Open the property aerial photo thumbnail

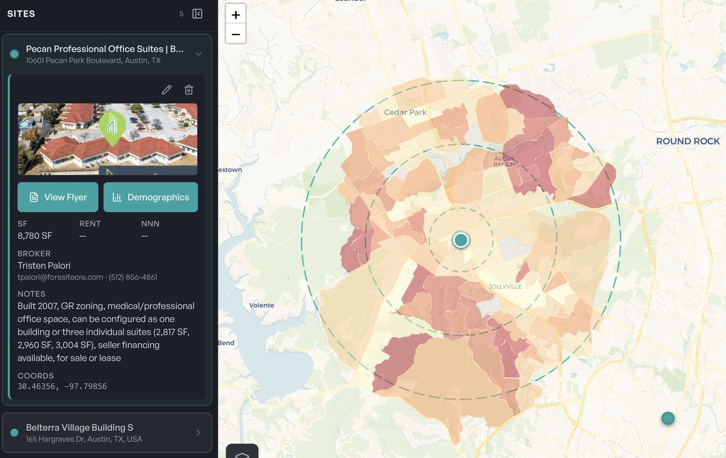[x=108, y=139]
